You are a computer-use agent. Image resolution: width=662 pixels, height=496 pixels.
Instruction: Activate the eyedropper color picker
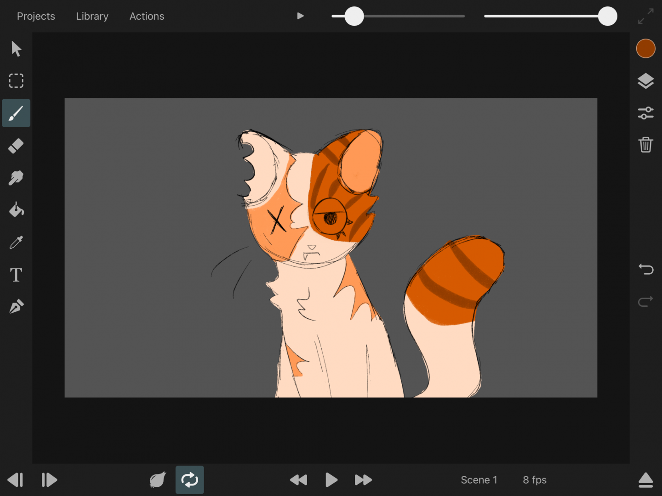tap(16, 242)
